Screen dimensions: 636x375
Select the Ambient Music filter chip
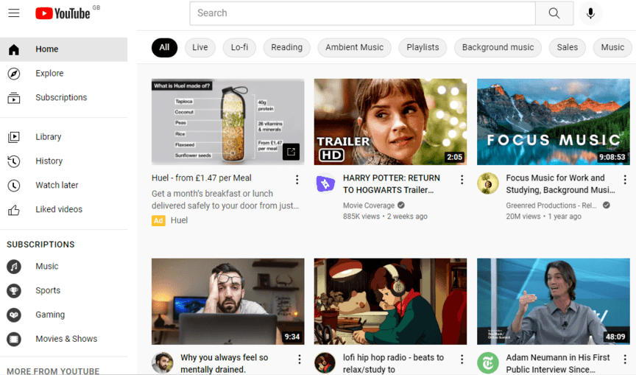pyautogui.click(x=355, y=47)
